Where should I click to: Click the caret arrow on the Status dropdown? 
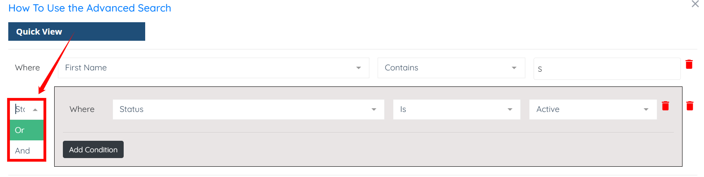374,109
